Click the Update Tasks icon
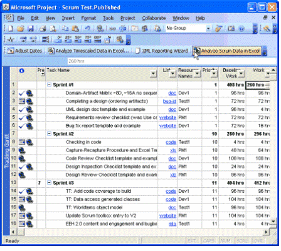This screenshot has height=251, width=281. 108,39
